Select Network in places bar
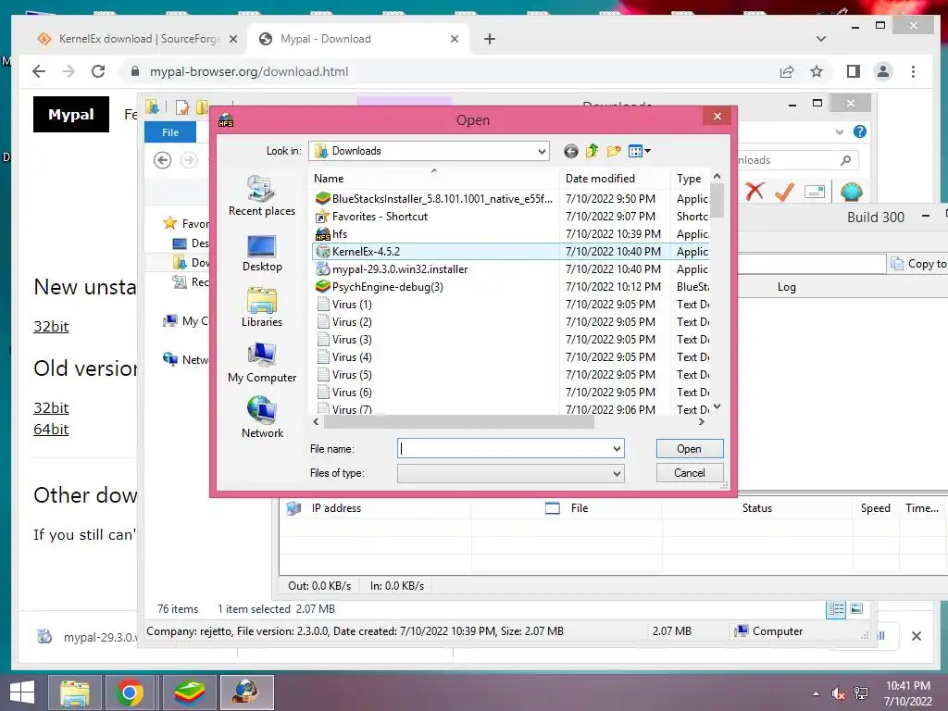The height and width of the screenshot is (711, 948). coord(262,418)
